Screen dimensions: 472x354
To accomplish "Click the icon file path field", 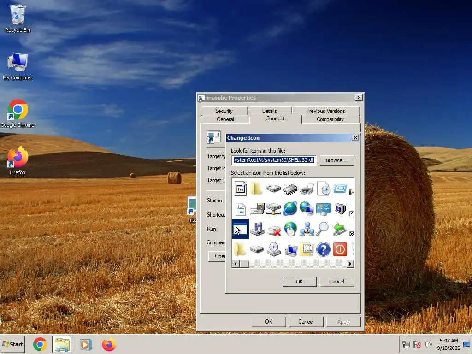I will pyautogui.click(x=274, y=160).
